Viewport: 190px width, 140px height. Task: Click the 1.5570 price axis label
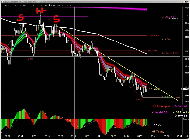click(x=186, y=23)
